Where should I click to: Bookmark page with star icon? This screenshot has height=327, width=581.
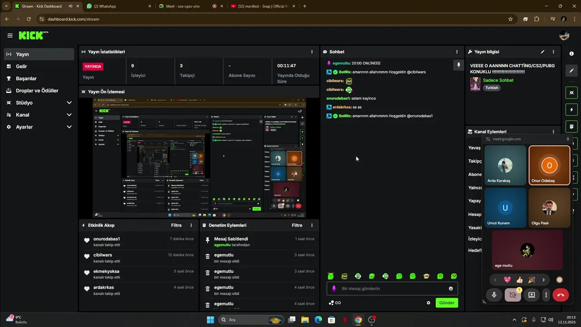coord(510,19)
